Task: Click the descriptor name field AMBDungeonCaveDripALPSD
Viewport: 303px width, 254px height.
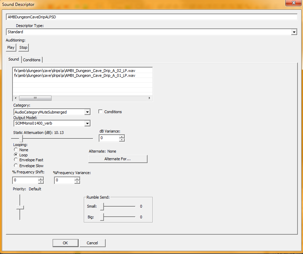Action: [x=152, y=17]
